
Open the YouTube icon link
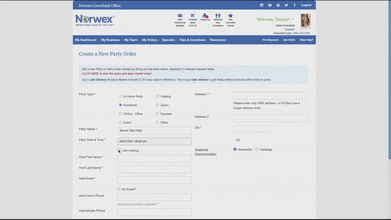270,5
